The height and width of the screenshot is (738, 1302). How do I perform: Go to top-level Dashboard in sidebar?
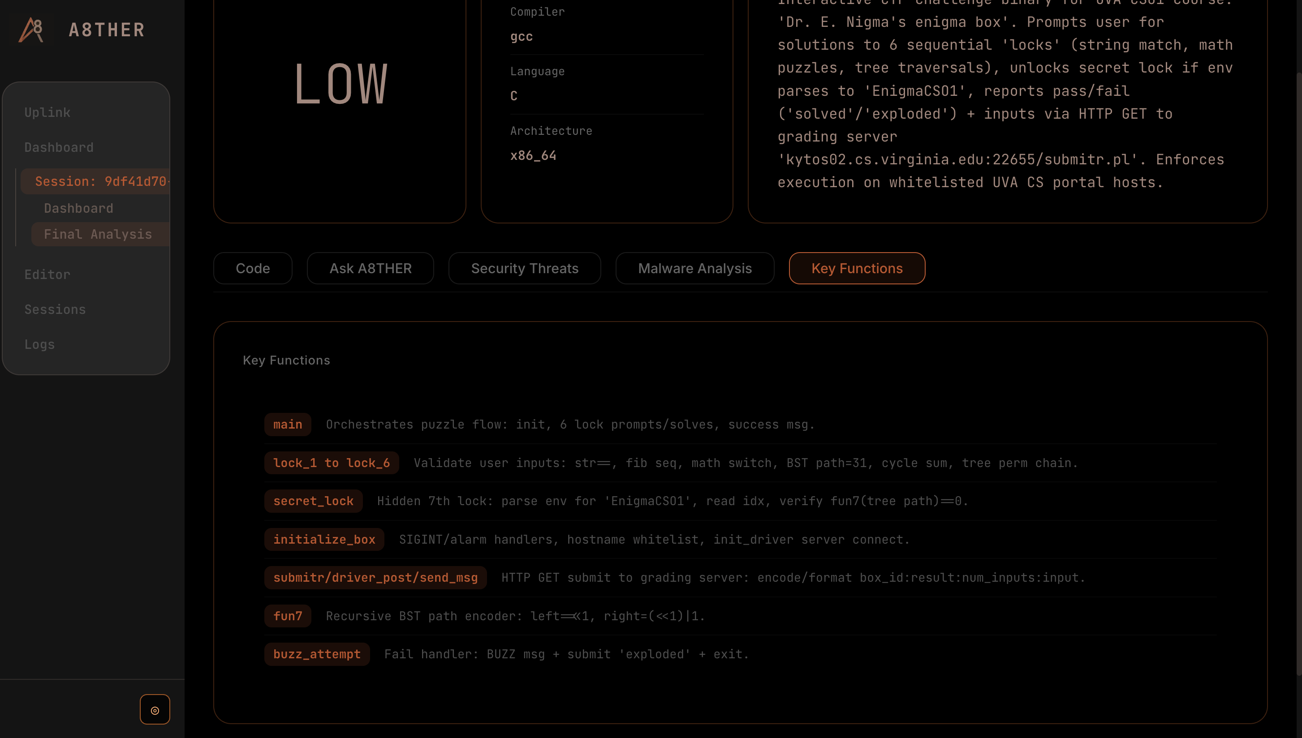(59, 147)
